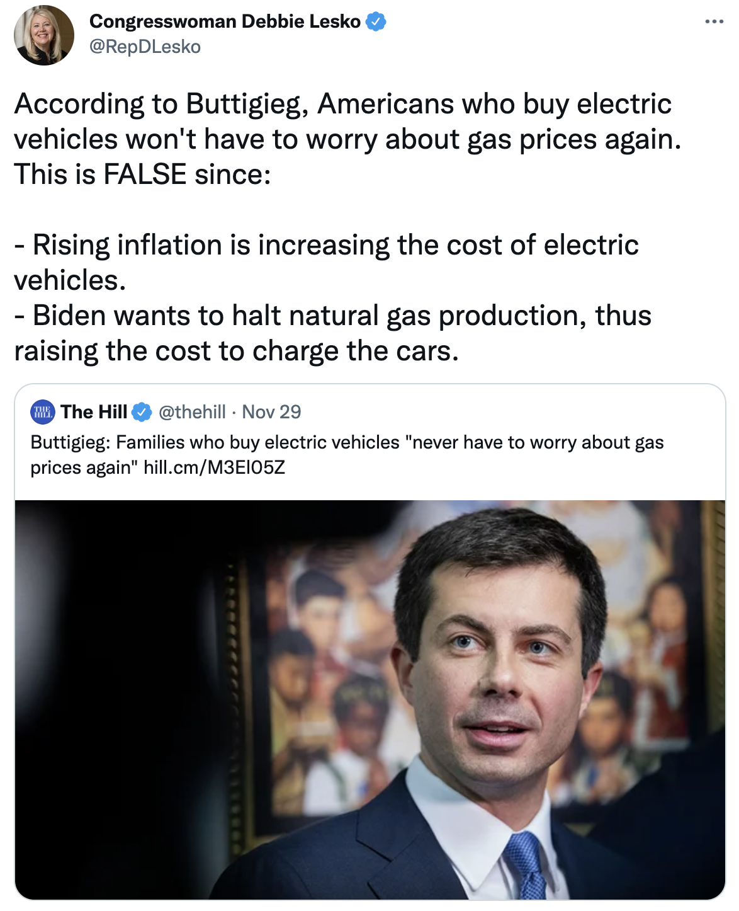Click The Hill logo avatar

coord(43,412)
